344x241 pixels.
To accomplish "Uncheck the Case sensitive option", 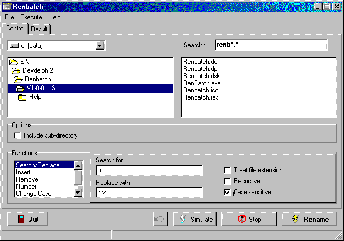I will [228, 192].
